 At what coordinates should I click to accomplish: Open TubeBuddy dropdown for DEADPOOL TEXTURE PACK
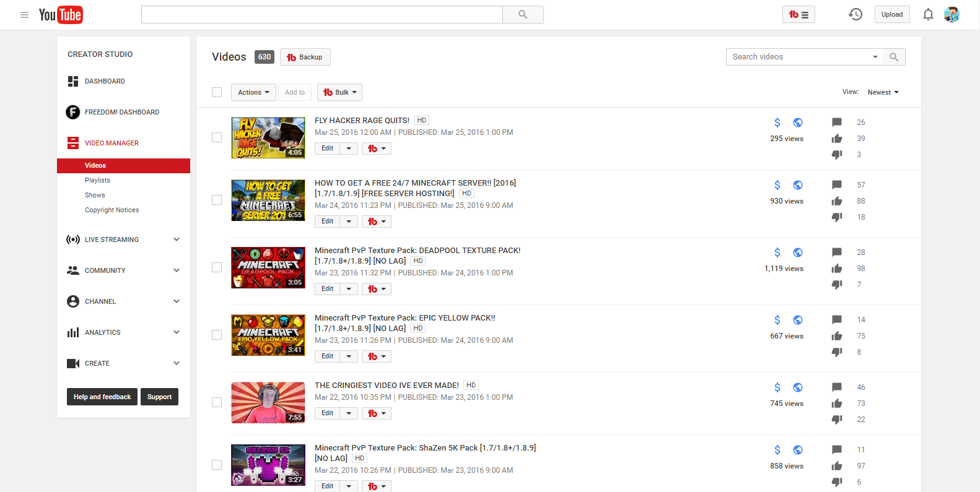tap(377, 289)
